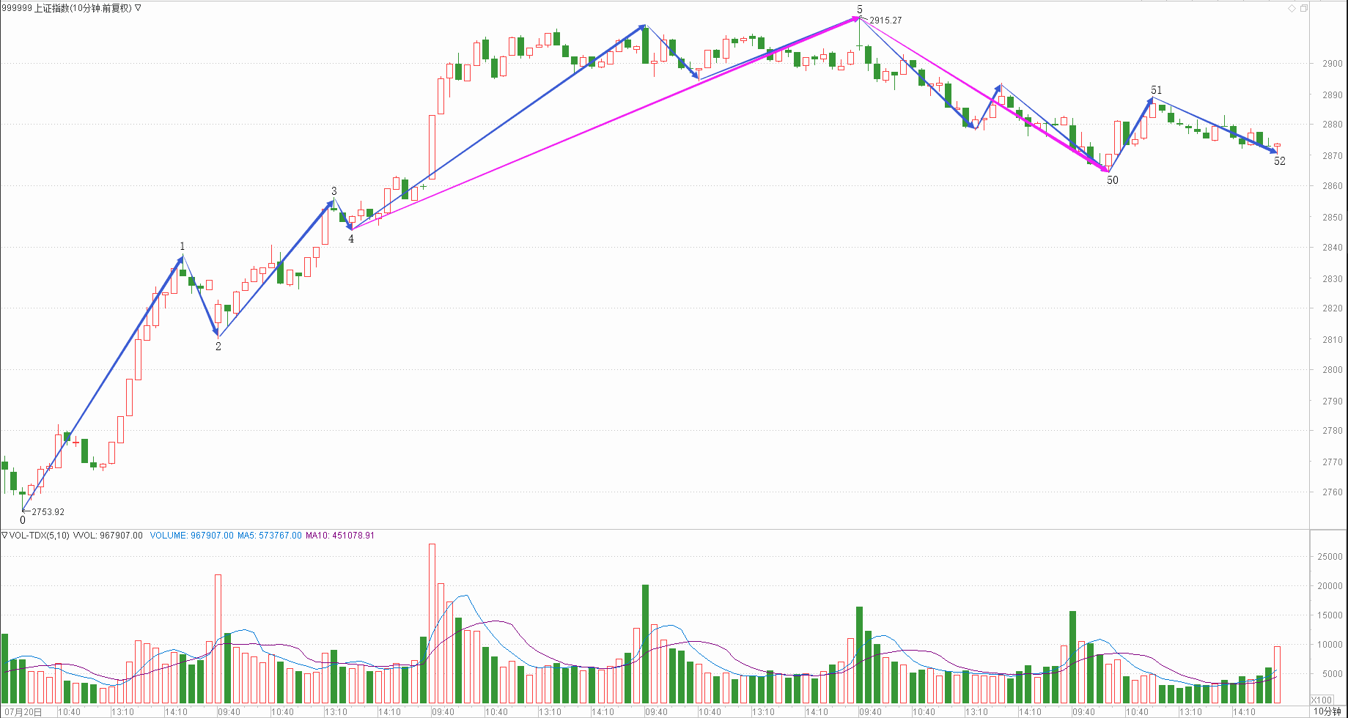Click the 2915.27 high price label
Screen dimensions: 1348x718
tap(885, 21)
